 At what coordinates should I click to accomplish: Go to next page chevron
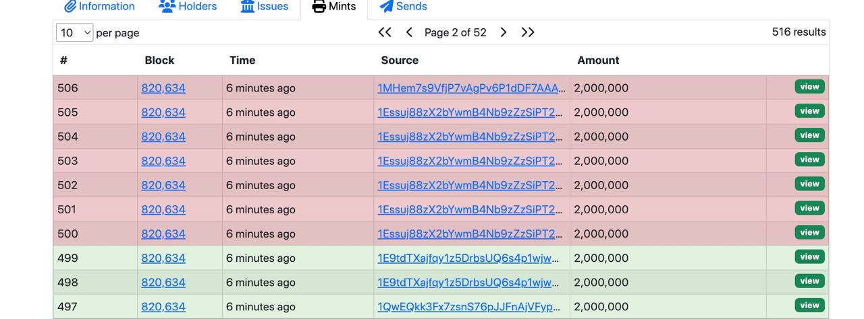click(504, 32)
